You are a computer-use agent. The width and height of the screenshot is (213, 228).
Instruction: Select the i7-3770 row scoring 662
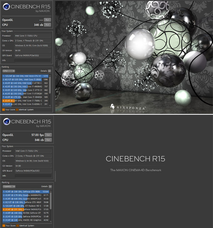point(25,90)
